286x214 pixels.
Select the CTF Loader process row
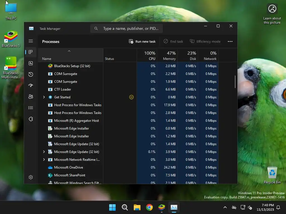coord(128,89)
